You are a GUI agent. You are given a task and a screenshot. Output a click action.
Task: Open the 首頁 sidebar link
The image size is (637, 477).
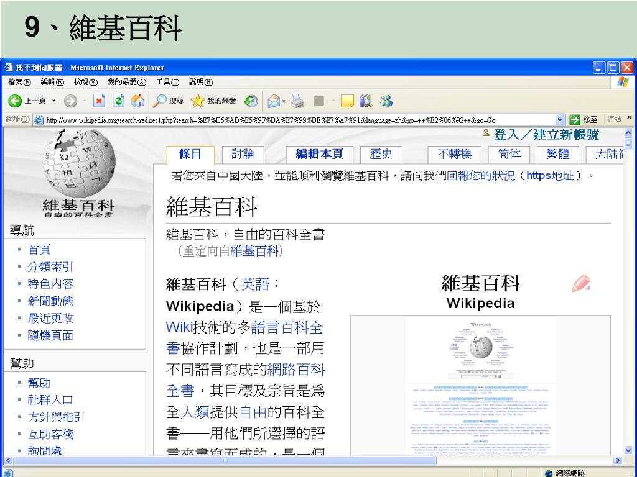click(x=39, y=250)
